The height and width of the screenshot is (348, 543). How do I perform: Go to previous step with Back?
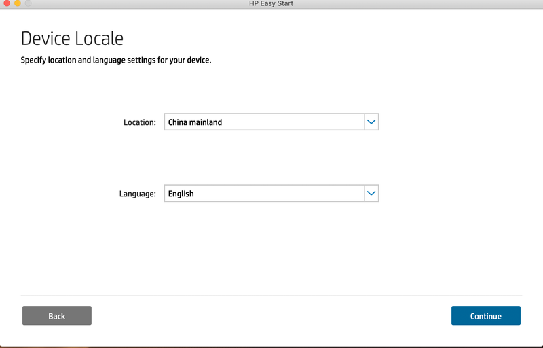[x=57, y=316]
